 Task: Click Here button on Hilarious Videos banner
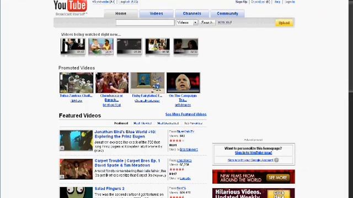(x=279, y=194)
